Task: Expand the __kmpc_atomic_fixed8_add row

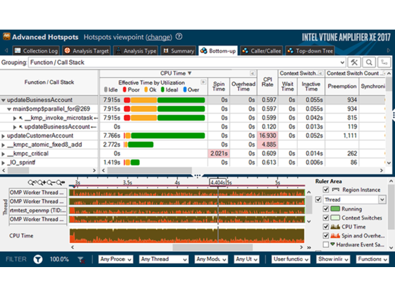Action: click(3, 145)
